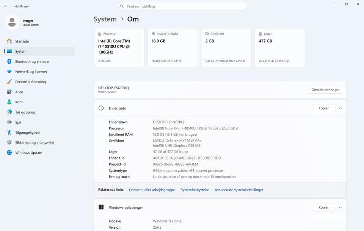364x231 pixels.
Task: Click 16,0 GB (15,8 GB kan bruges) text
Action: pos(175,134)
